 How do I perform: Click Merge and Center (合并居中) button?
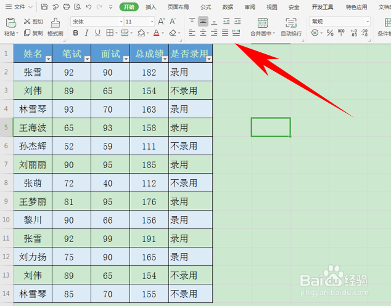tap(262, 27)
